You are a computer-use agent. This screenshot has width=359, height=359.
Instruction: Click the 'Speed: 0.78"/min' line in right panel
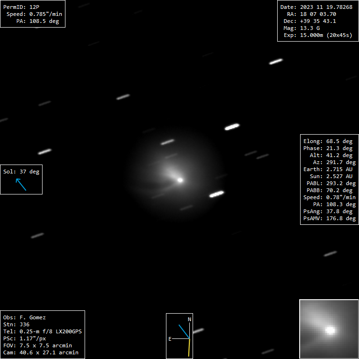point(330,198)
